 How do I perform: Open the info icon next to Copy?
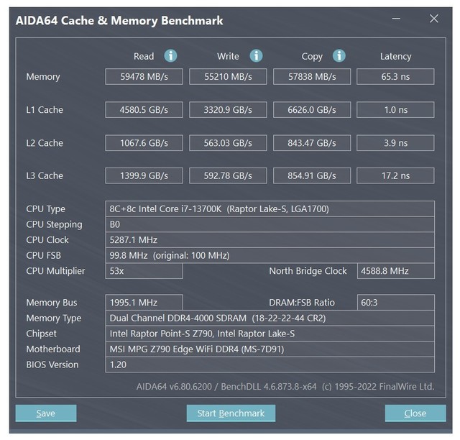pyautogui.click(x=339, y=56)
